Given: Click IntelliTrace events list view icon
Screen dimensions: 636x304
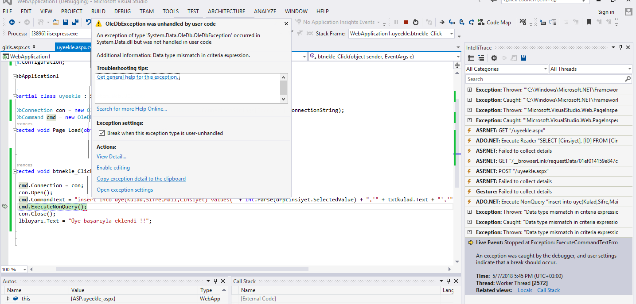Looking at the screenshot, I should point(471,58).
